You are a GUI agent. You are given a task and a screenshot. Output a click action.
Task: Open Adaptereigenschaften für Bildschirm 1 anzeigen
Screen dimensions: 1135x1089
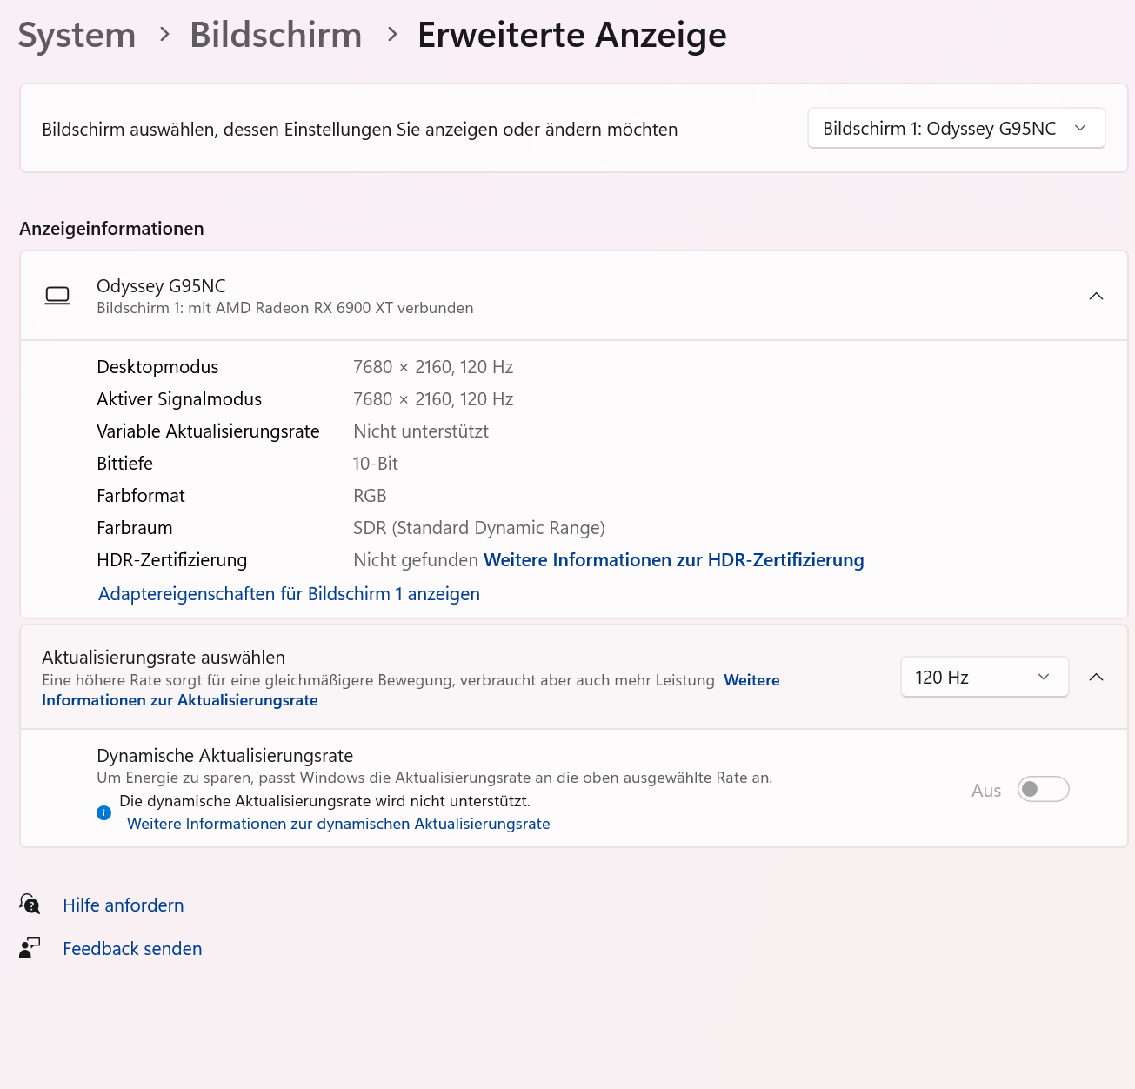[289, 594]
